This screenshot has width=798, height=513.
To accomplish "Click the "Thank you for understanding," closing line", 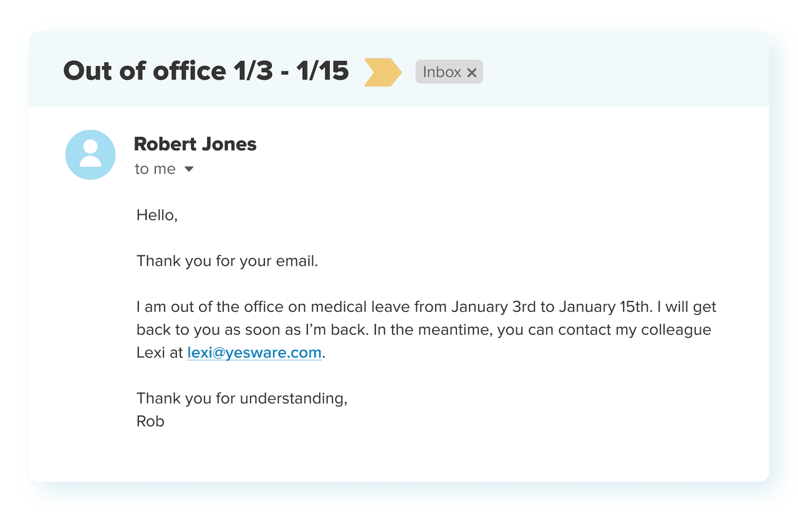I will pos(242,398).
